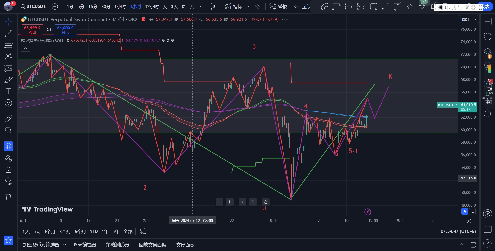
Task: Open 交易面板 tab
Action: tap(185, 245)
